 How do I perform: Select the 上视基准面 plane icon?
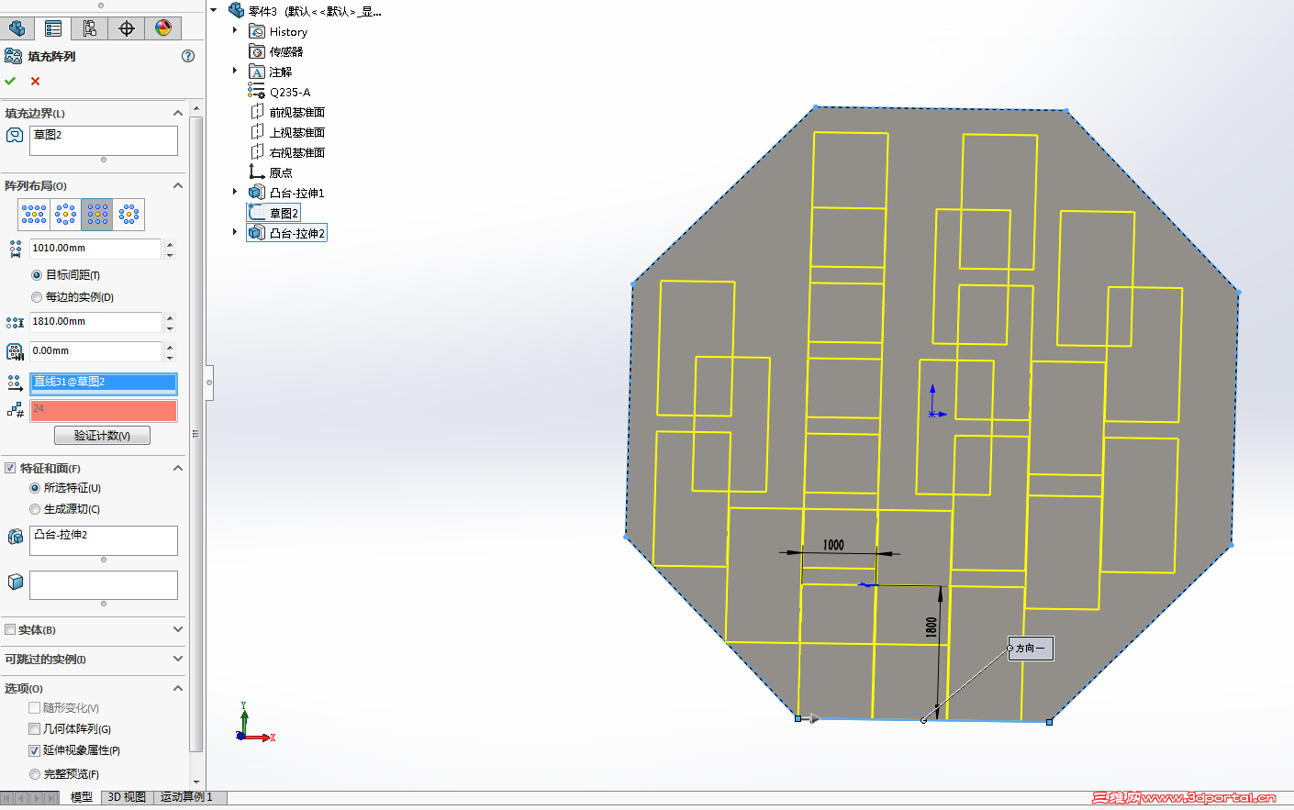(257, 132)
